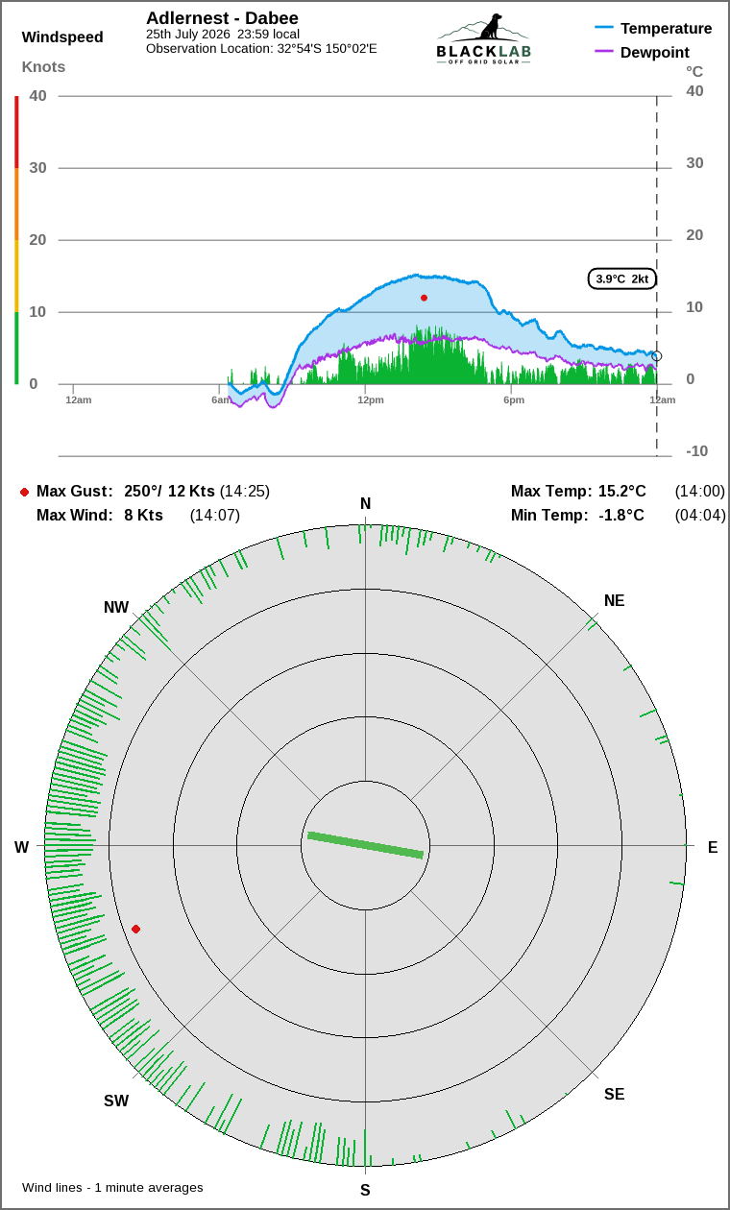Click the Black Lab Off Grid Solar logo
The width and height of the screenshot is (730, 1210).
483,39
